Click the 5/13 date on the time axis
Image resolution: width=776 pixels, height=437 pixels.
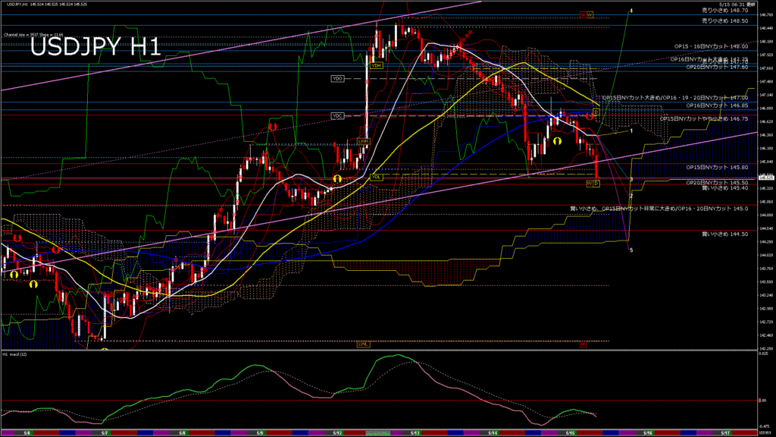[x=415, y=433]
